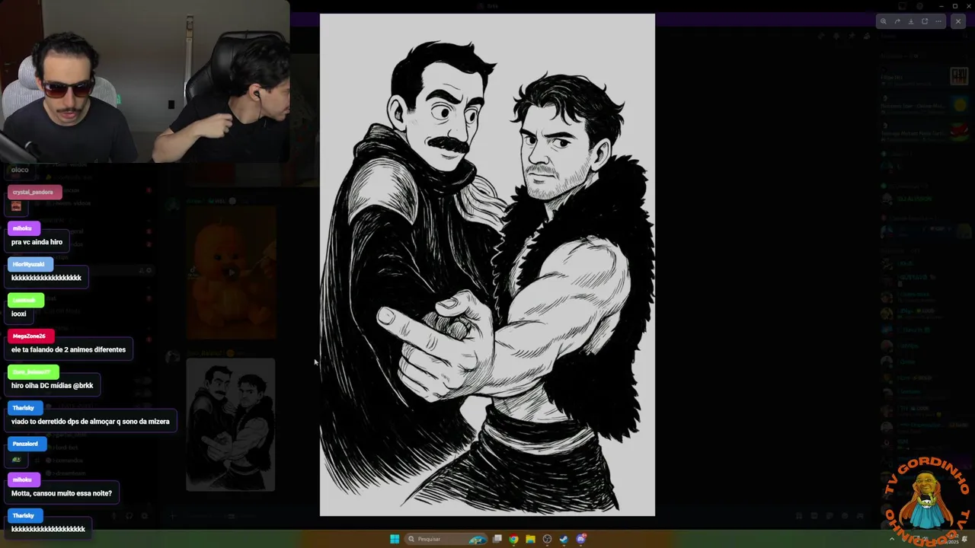This screenshot has height=548, width=975.
Task: Forward the image using the arrow icon
Action: point(897,21)
